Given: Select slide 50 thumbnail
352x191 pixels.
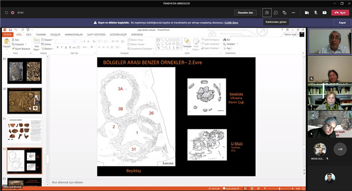Looking at the screenshot, I should 24,101.
